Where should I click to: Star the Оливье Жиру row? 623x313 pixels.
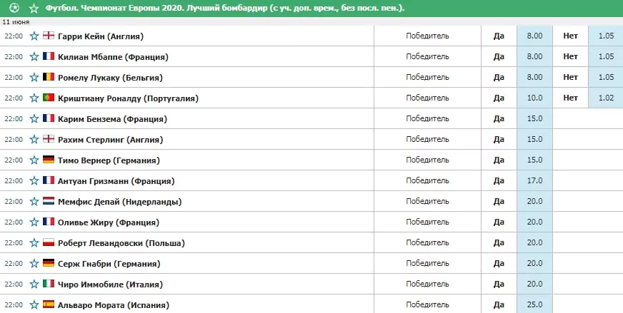[x=34, y=222]
